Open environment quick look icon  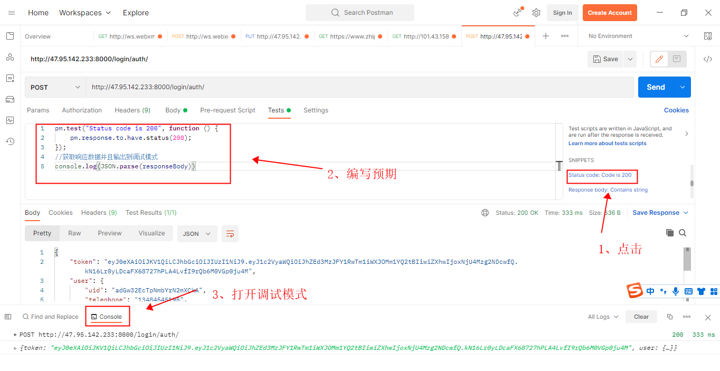pyautogui.click(x=708, y=36)
